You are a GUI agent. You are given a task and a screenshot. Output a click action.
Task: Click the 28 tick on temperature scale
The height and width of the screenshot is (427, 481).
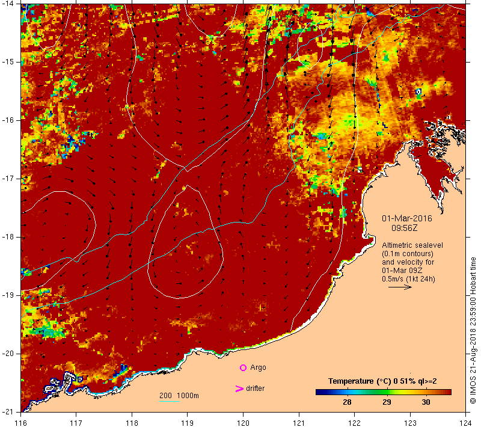347,402
